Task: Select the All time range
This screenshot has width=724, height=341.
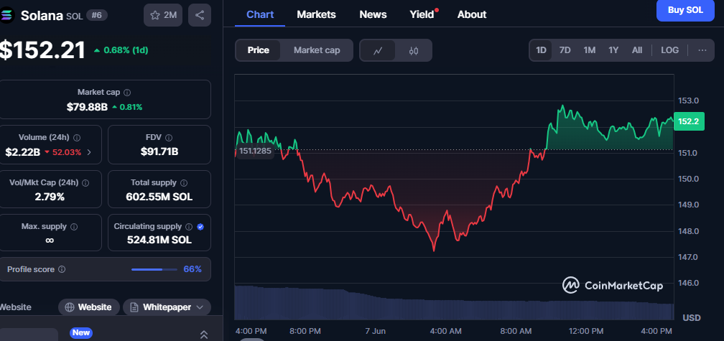Action: pyautogui.click(x=636, y=50)
